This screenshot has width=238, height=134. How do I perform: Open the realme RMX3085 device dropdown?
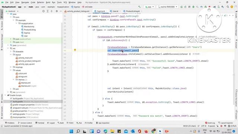pos(167,7)
